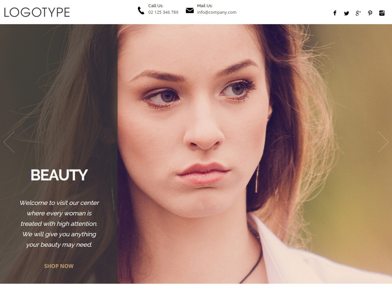Click the woman's dangling earring in photo

[257, 178]
